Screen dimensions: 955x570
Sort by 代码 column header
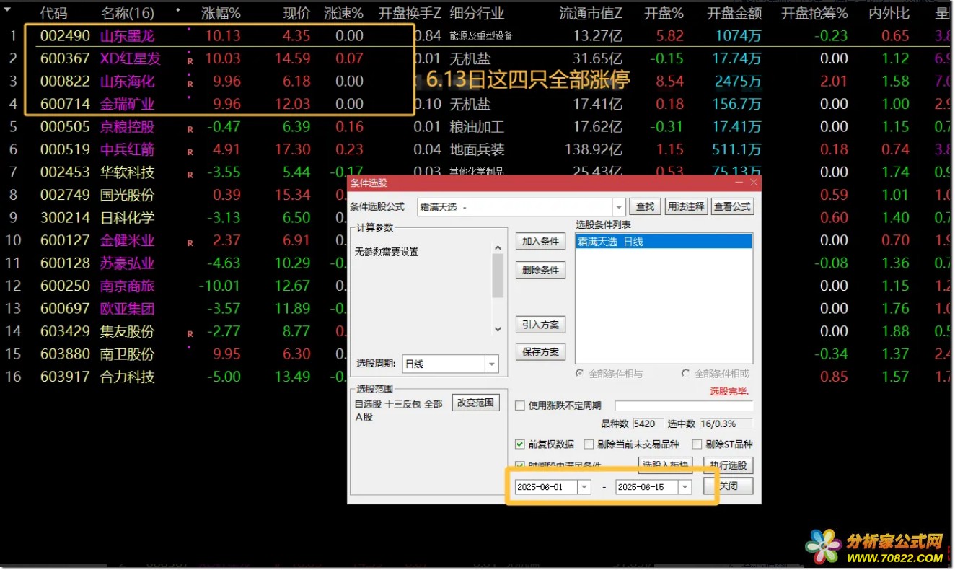[53, 13]
